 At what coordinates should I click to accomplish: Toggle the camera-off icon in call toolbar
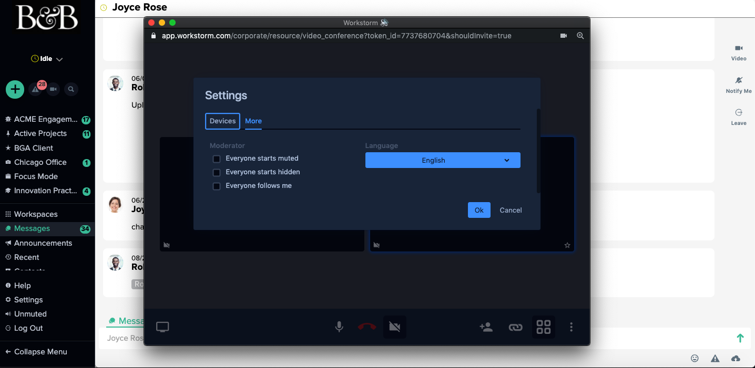[394, 327]
